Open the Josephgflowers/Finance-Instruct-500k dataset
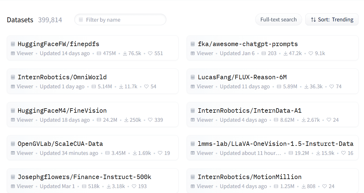364x193 pixels. coord(84,177)
